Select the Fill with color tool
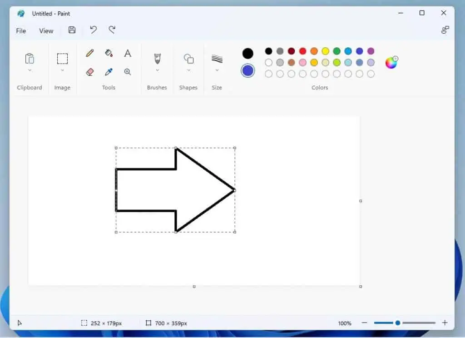Screen dimensions: 465x338 point(109,53)
